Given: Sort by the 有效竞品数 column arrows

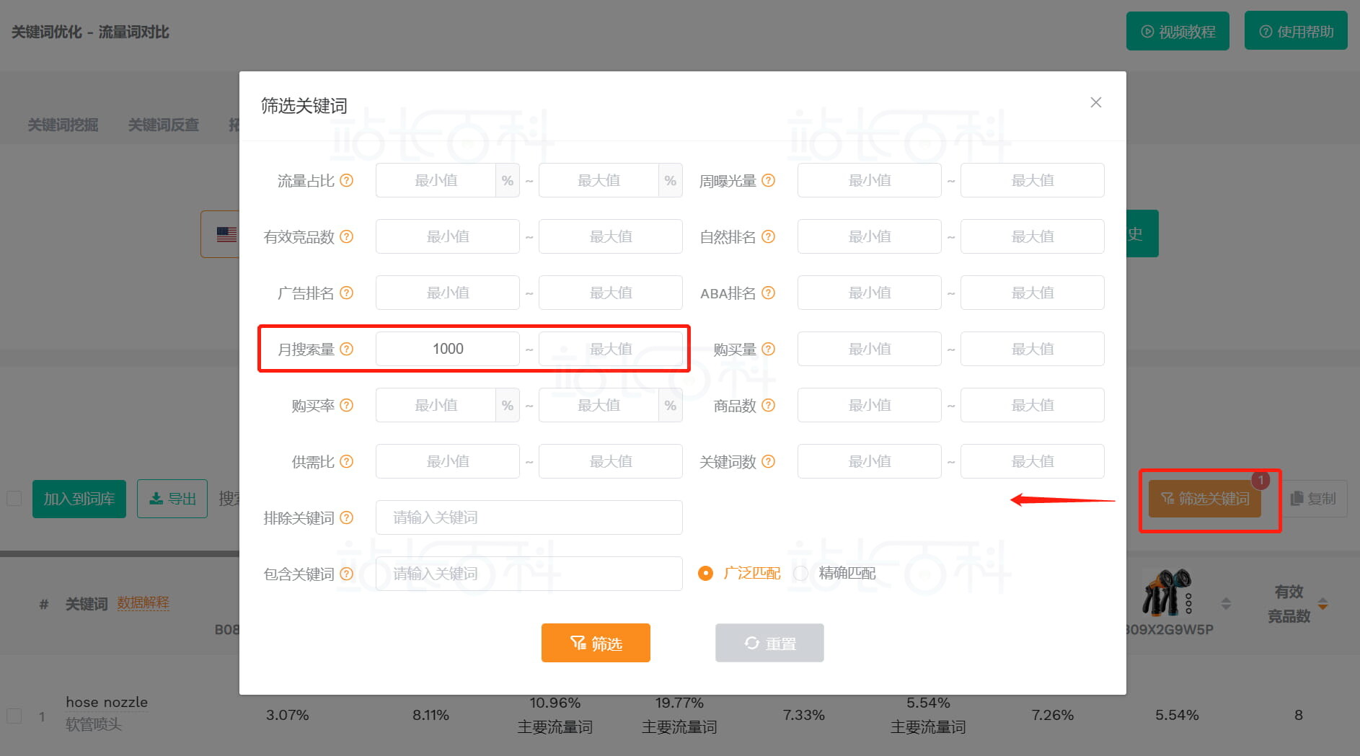Looking at the screenshot, I should pos(1323,603).
